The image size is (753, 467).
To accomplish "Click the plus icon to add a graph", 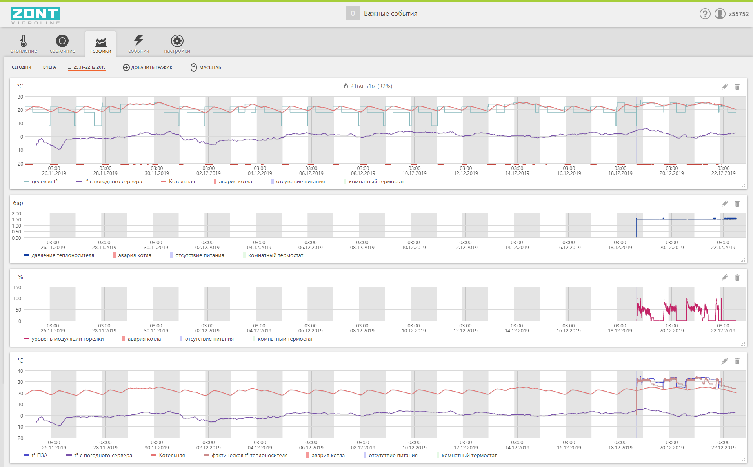I will [126, 67].
